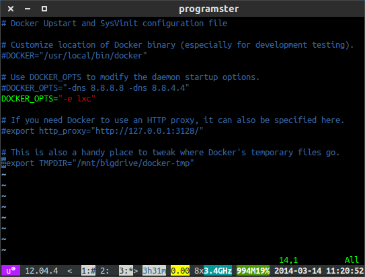Click the 0.00 load average indicator
This screenshot has height=277, width=365.
(180, 271)
